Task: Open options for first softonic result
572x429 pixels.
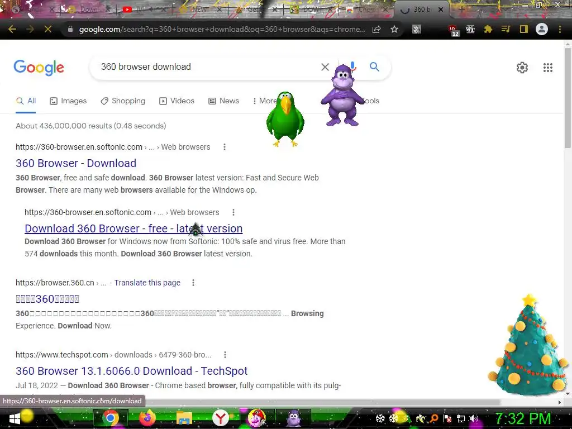Action: (x=225, y=147)
